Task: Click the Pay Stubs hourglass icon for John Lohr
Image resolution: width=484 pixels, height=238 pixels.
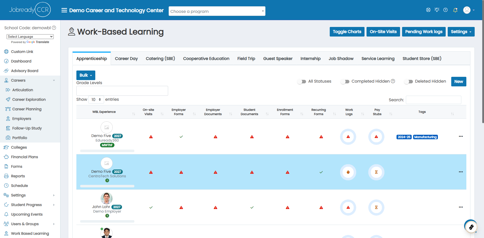Action: [376, 208]
